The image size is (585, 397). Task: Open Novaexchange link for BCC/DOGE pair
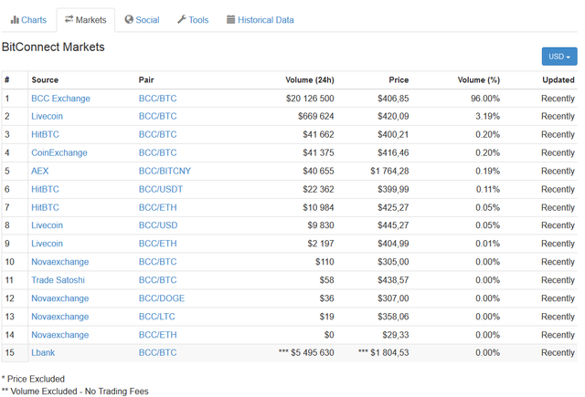coord(60,298)
